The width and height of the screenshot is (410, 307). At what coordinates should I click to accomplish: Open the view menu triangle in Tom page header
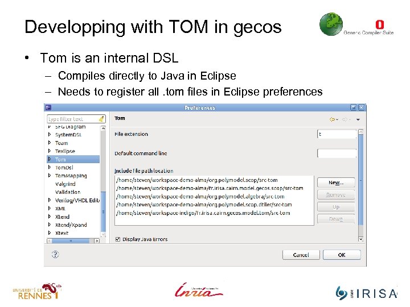click(x=358, y=119)
